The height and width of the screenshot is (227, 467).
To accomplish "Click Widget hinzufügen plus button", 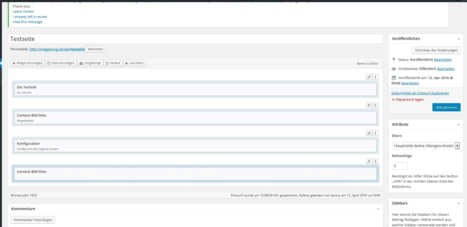I will (x=28, y=63).
